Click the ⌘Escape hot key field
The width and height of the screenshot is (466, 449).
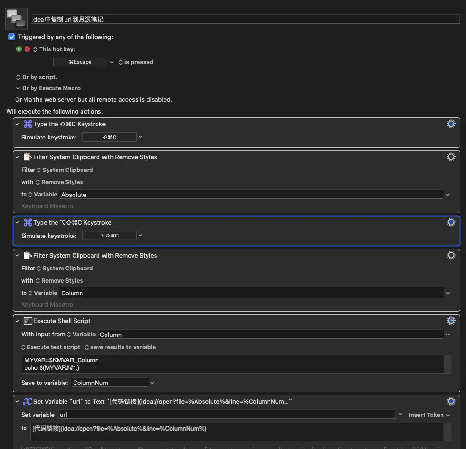click(81, 62)
